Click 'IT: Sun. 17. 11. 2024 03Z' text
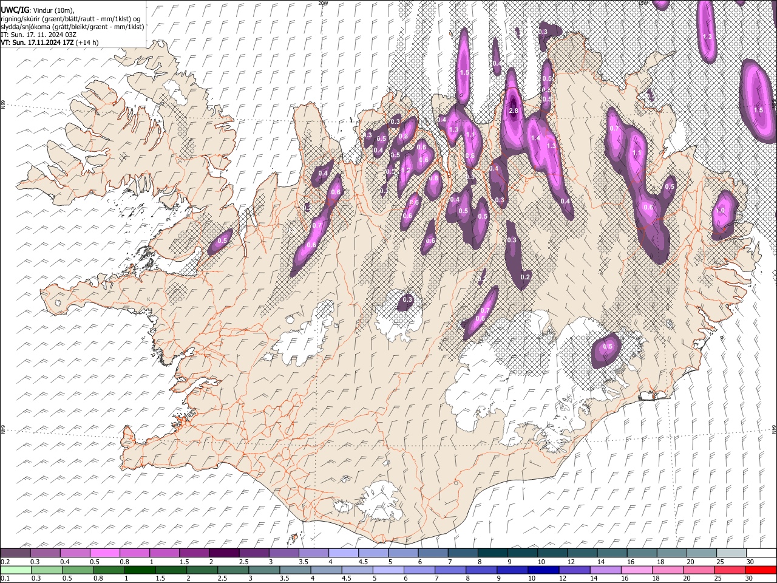Viewport: 777px width, 583px height. coord(38,35)
